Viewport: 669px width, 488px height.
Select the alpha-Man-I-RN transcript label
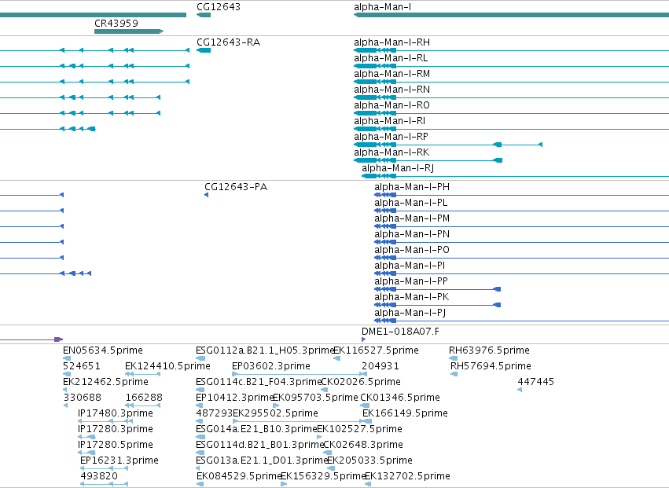pos(391,90)
